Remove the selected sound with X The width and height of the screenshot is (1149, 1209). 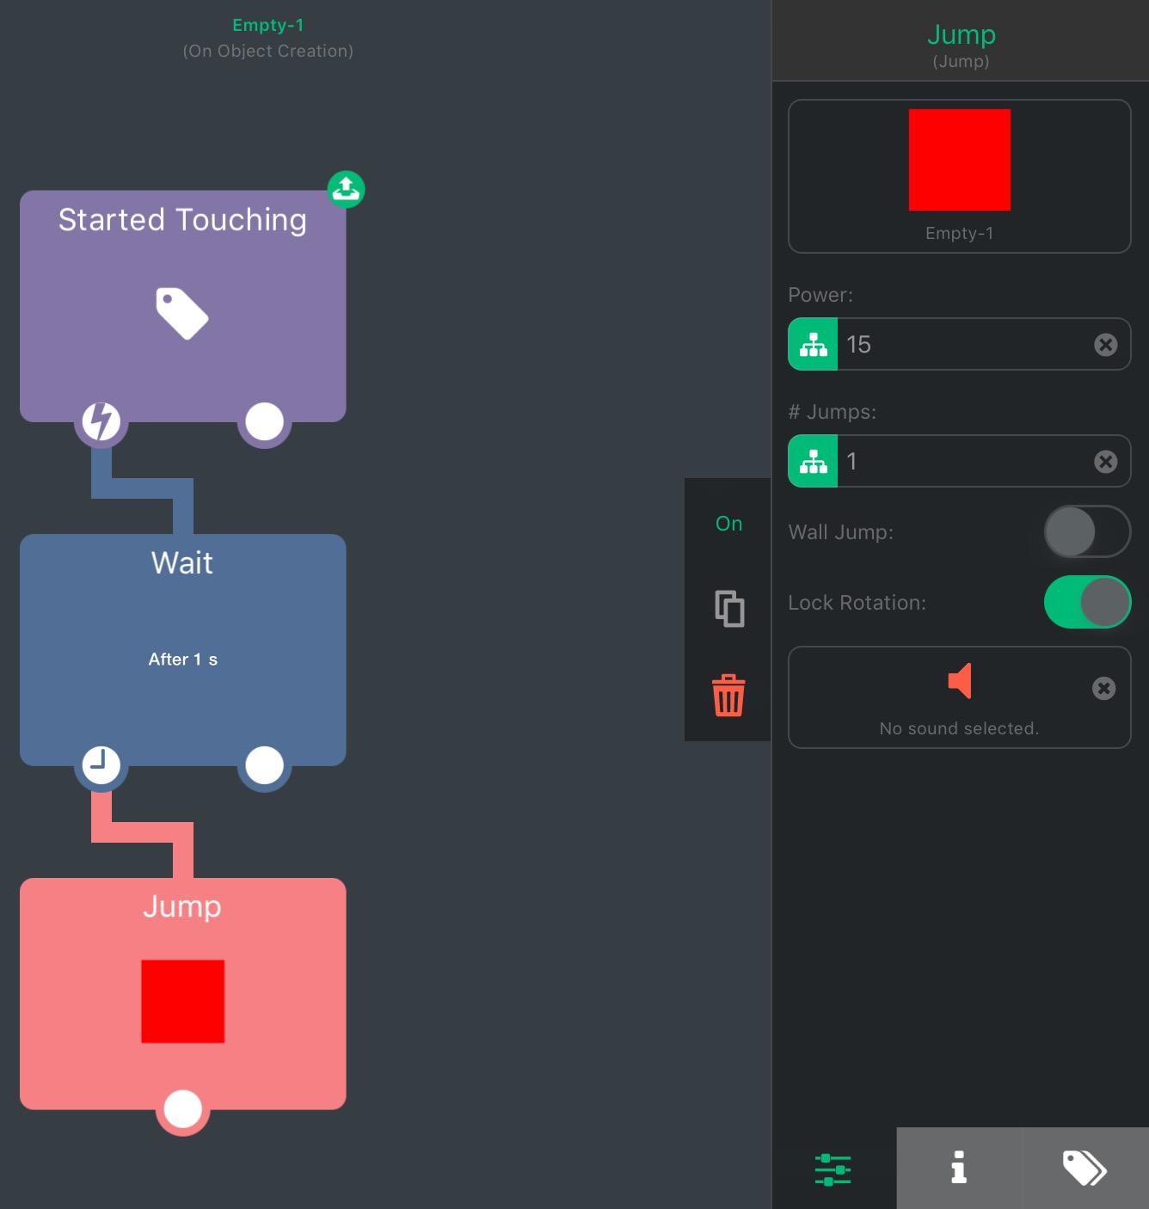(1103, 688)
